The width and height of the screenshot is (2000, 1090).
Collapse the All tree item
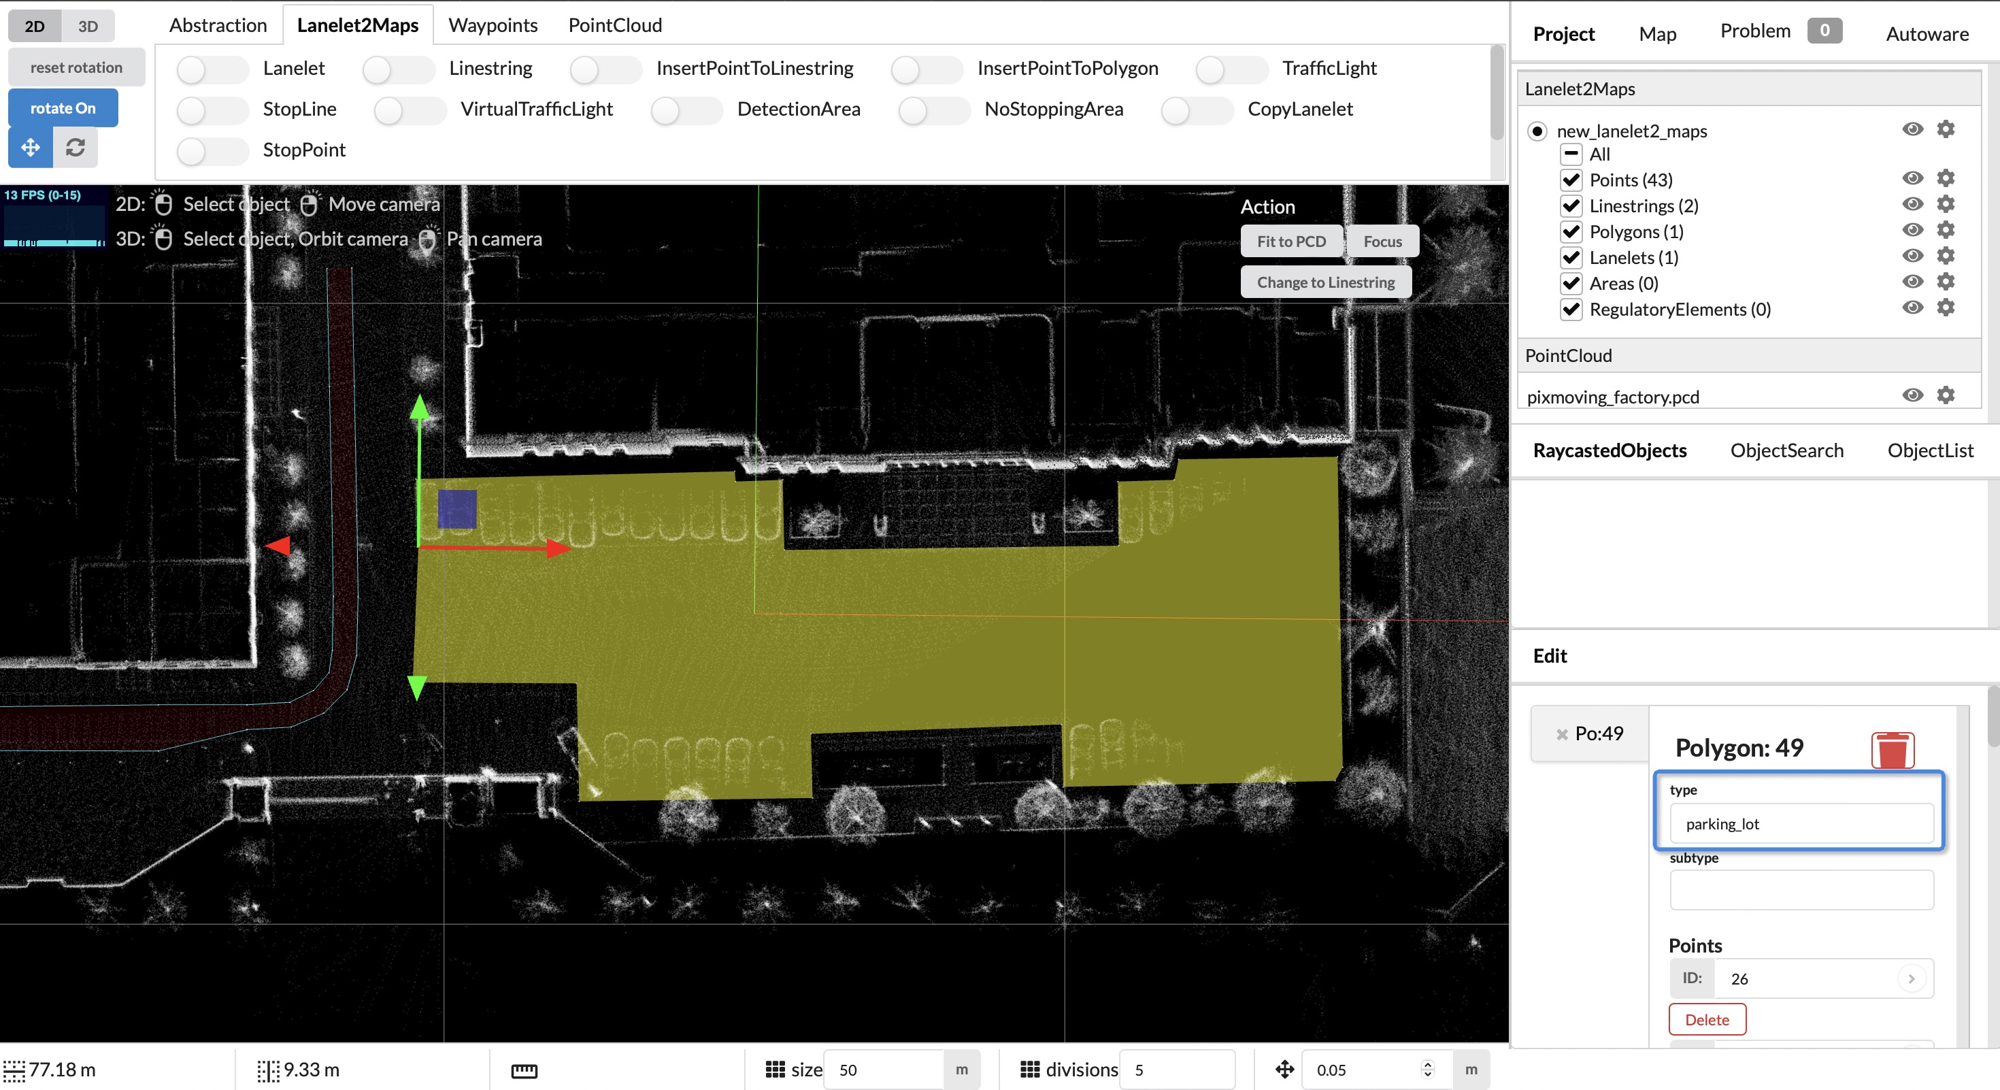[x=1571, y=154]
